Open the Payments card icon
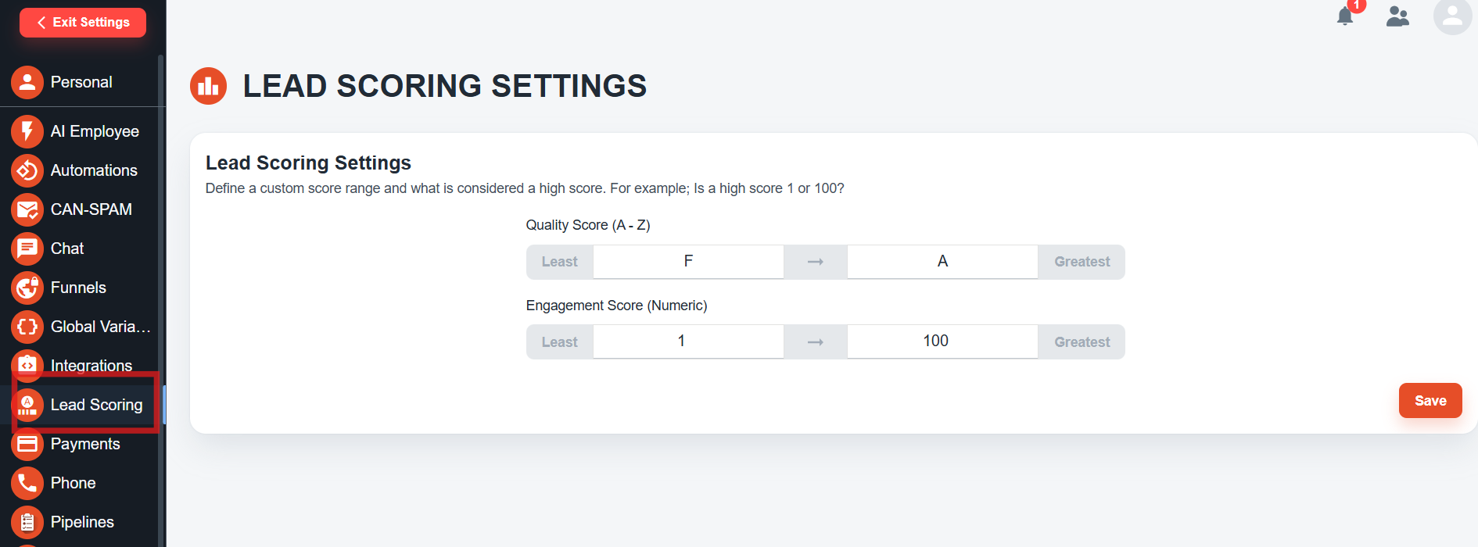This screenshot has width=1478, height=547. coord(27,443)
